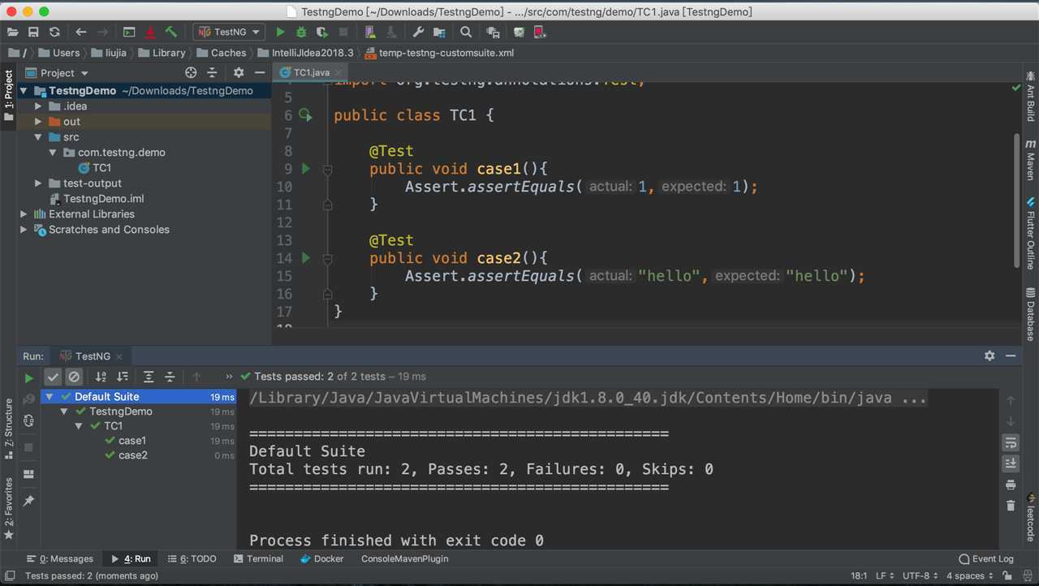The height and width of the screenshot is (586, 1039).
Task: Select Default Suite test node
Action: [139, 397]
